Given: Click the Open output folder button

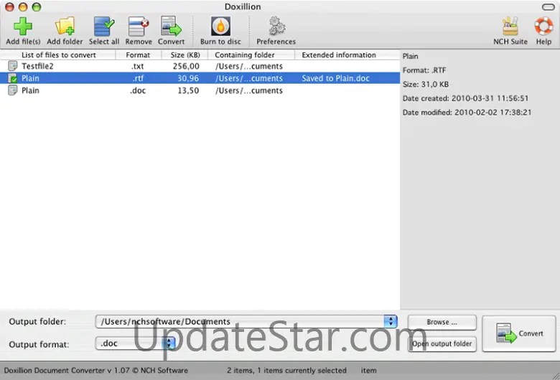Looking at the screenshot, I should point(442,344).
